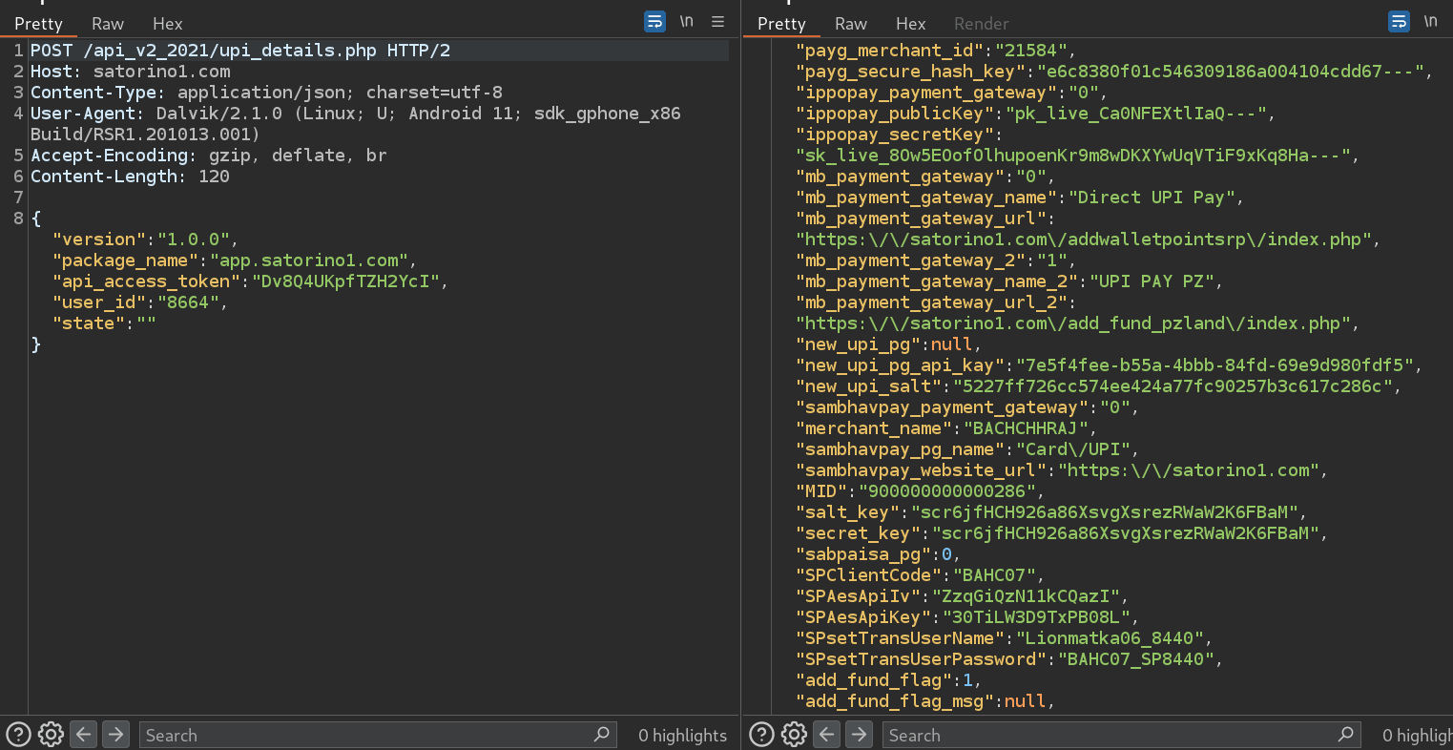Click SPAesApiKey value line
The image size is (1453, 750).
point(967,617)
